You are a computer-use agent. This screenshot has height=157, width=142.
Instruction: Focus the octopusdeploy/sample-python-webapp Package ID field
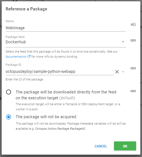tap(60, 71)
